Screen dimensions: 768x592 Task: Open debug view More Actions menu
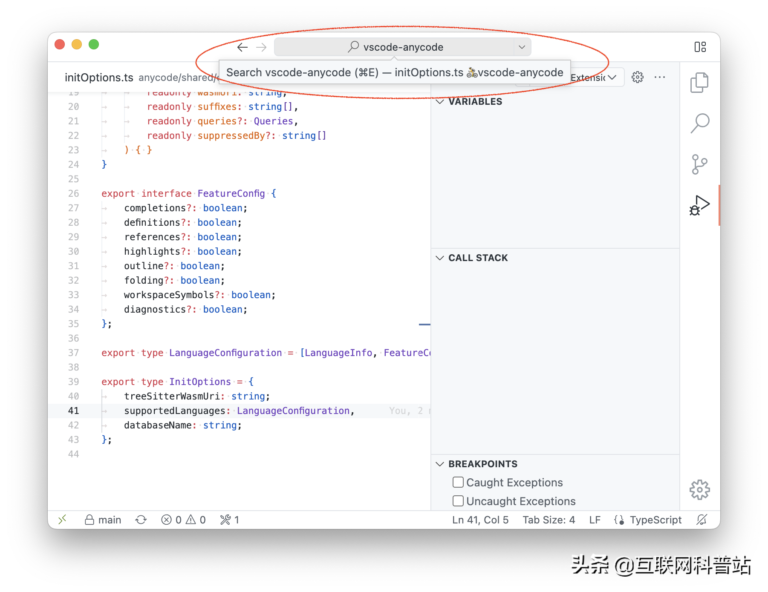(x=660, y=77)
